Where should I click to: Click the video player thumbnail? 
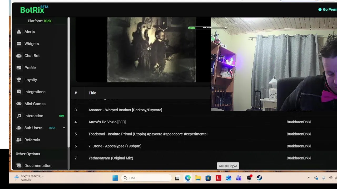click(x=152, y=50)
